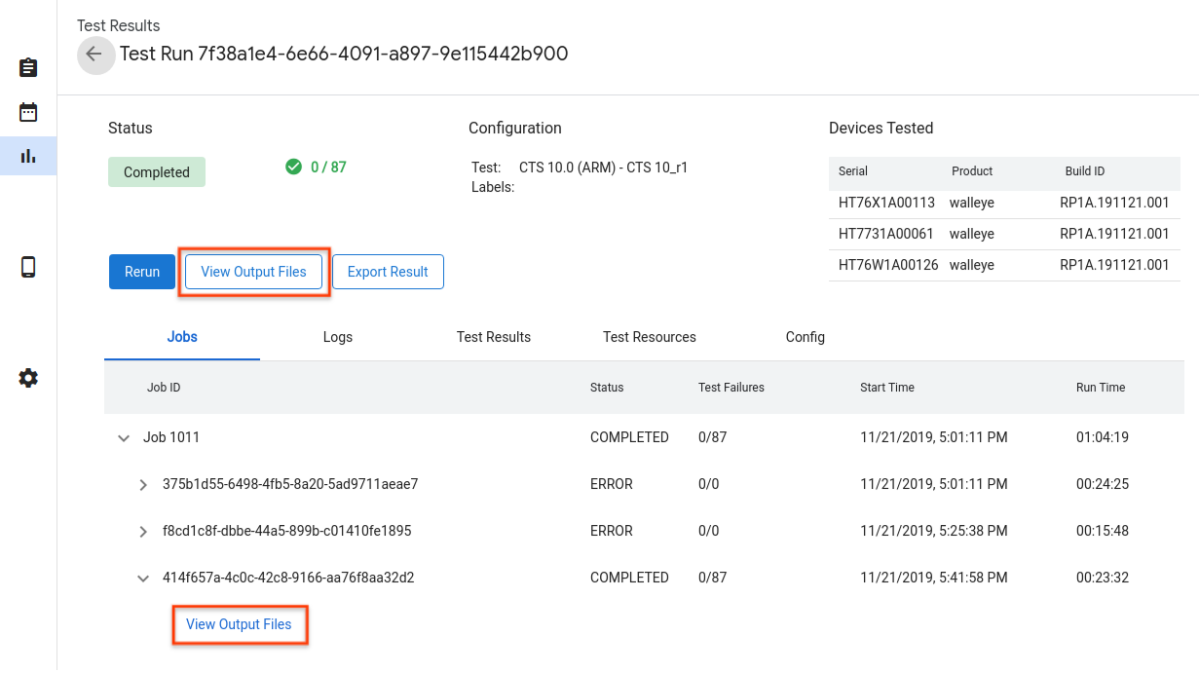Image resolution: width=1199 pixels, height=673 pixels.
Task: Click the green check status icon
Action: click(x=293, y=167)
